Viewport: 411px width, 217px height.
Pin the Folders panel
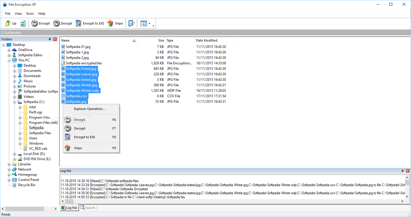[50, 39]
